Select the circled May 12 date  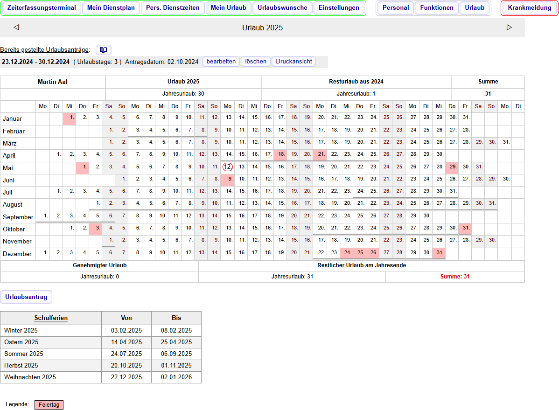coord(228,167)
